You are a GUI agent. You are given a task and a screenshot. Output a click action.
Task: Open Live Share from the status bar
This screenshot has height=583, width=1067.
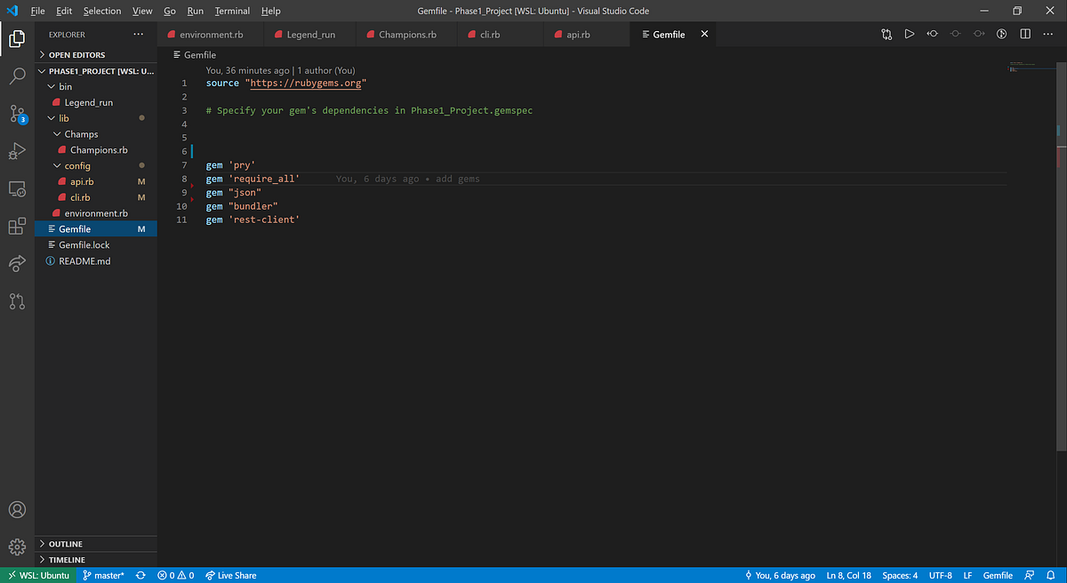click(230, 575)
